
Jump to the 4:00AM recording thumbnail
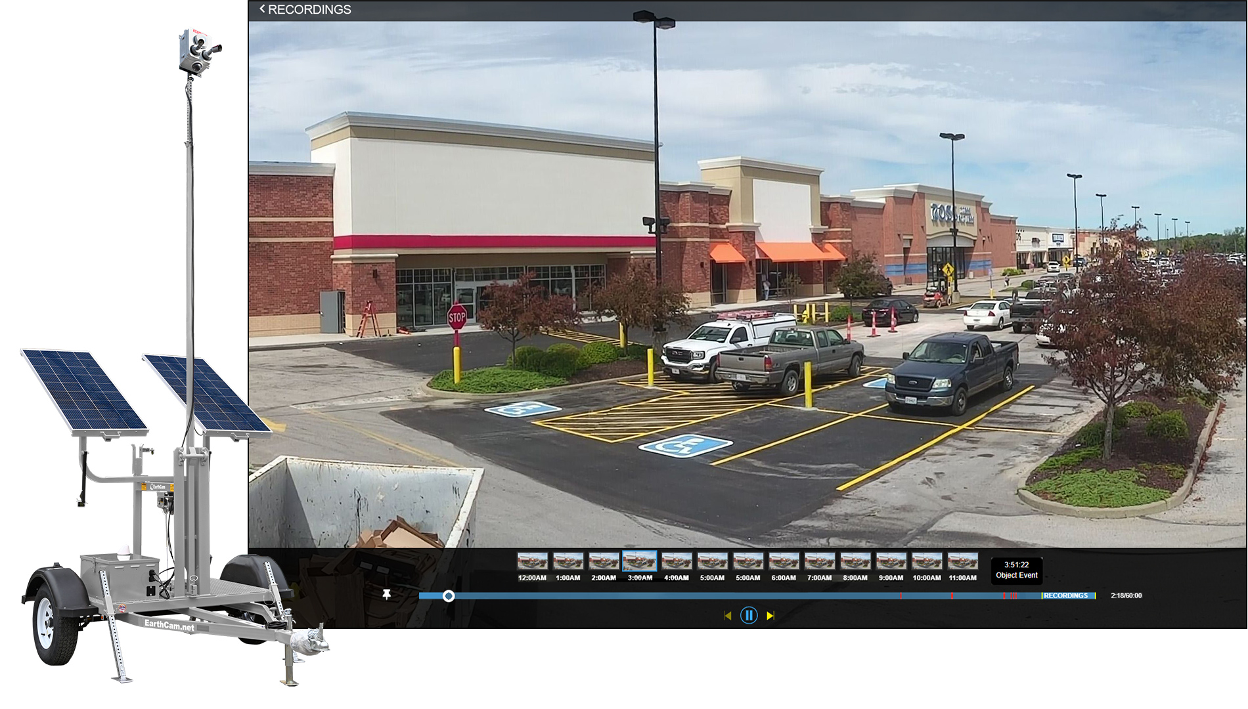point(677,561)
